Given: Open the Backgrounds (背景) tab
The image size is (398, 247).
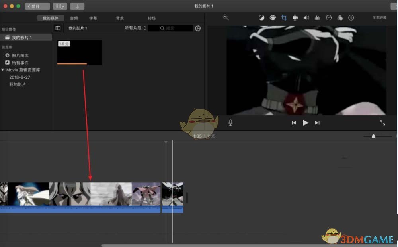Looking at the screenshot, I should (x=120, y=18).
